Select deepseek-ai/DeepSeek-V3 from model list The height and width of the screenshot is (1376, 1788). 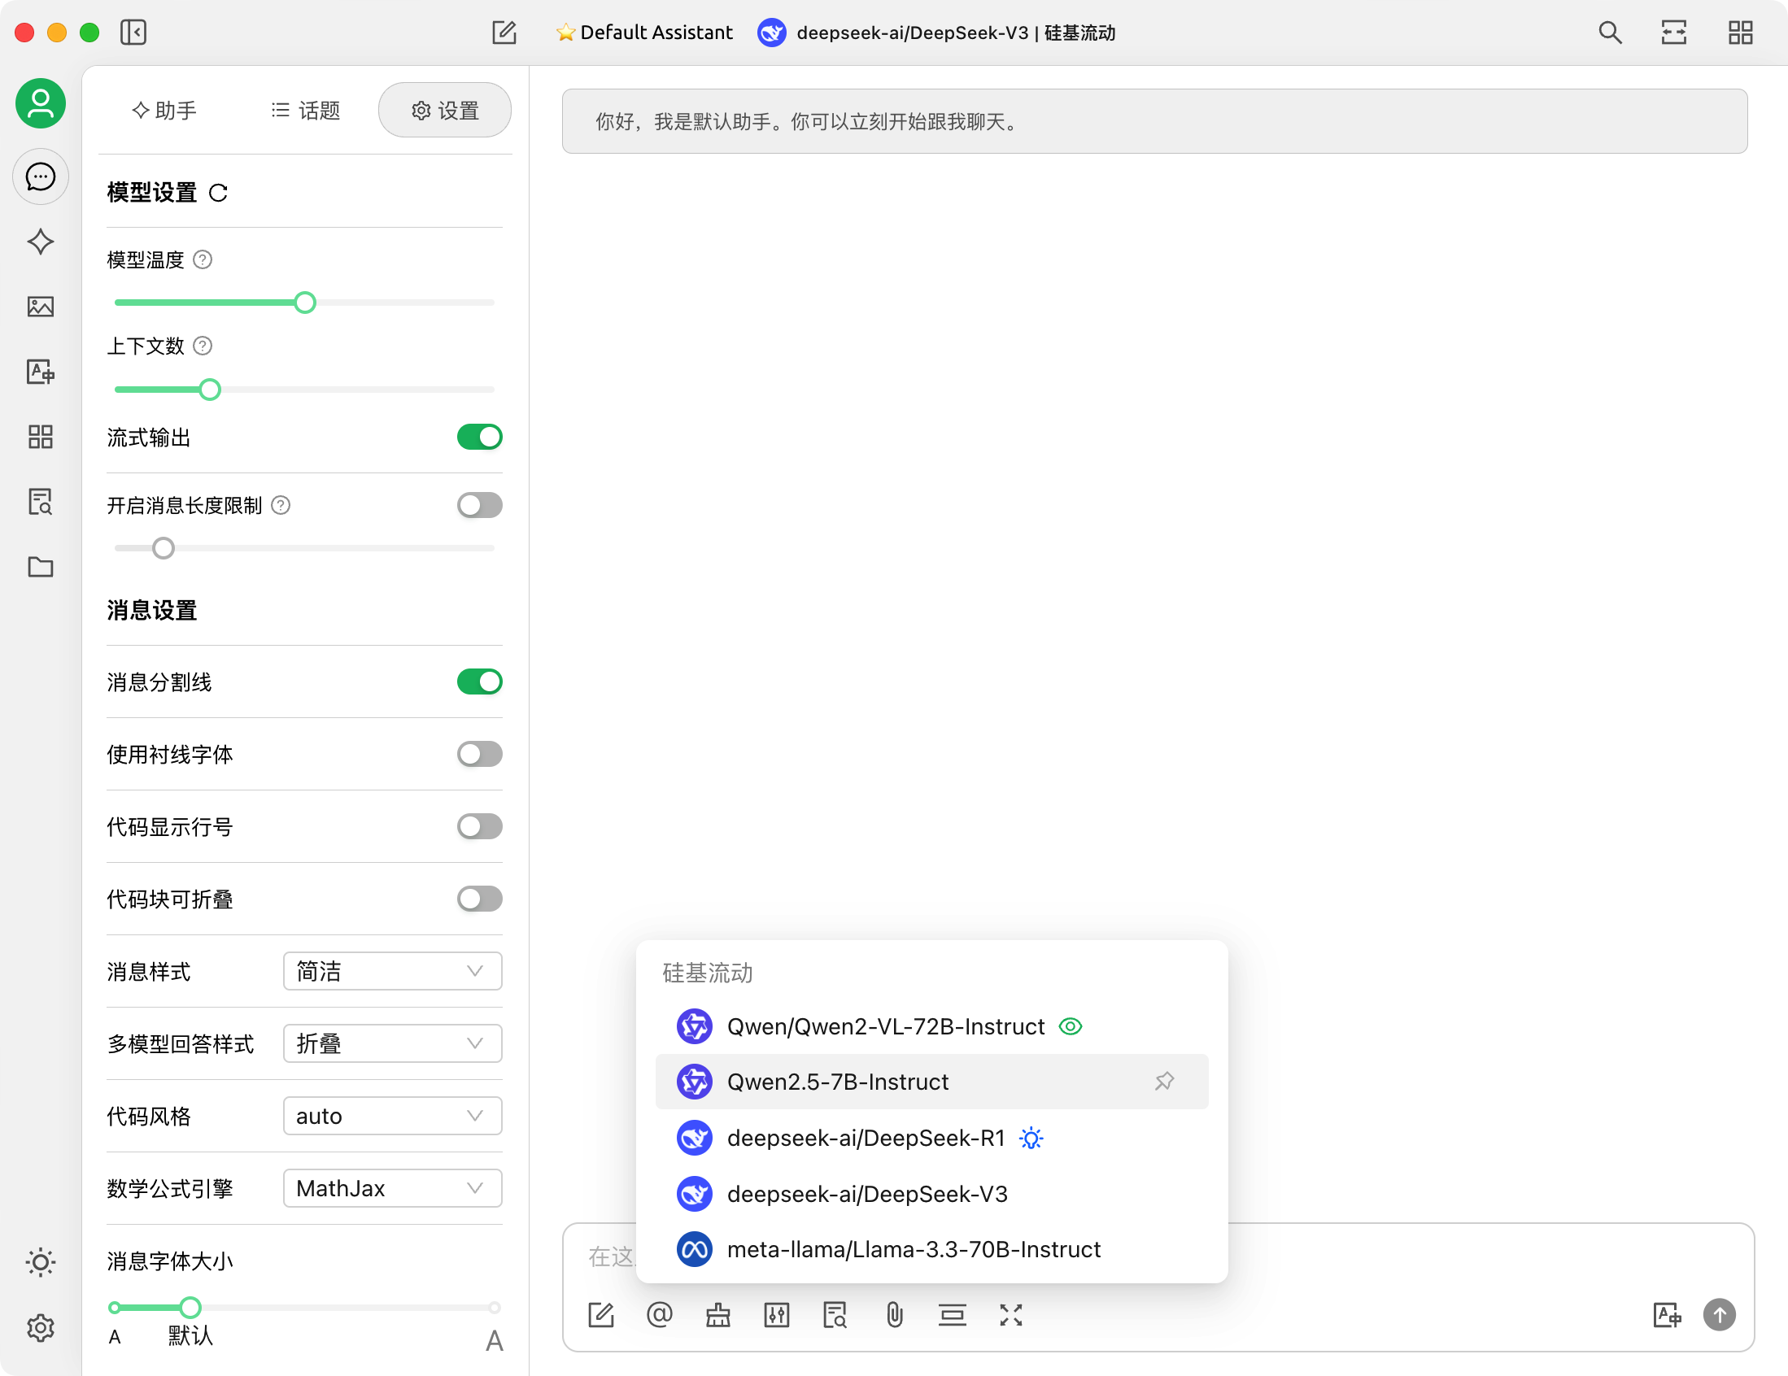click(x=931, y=1194)
